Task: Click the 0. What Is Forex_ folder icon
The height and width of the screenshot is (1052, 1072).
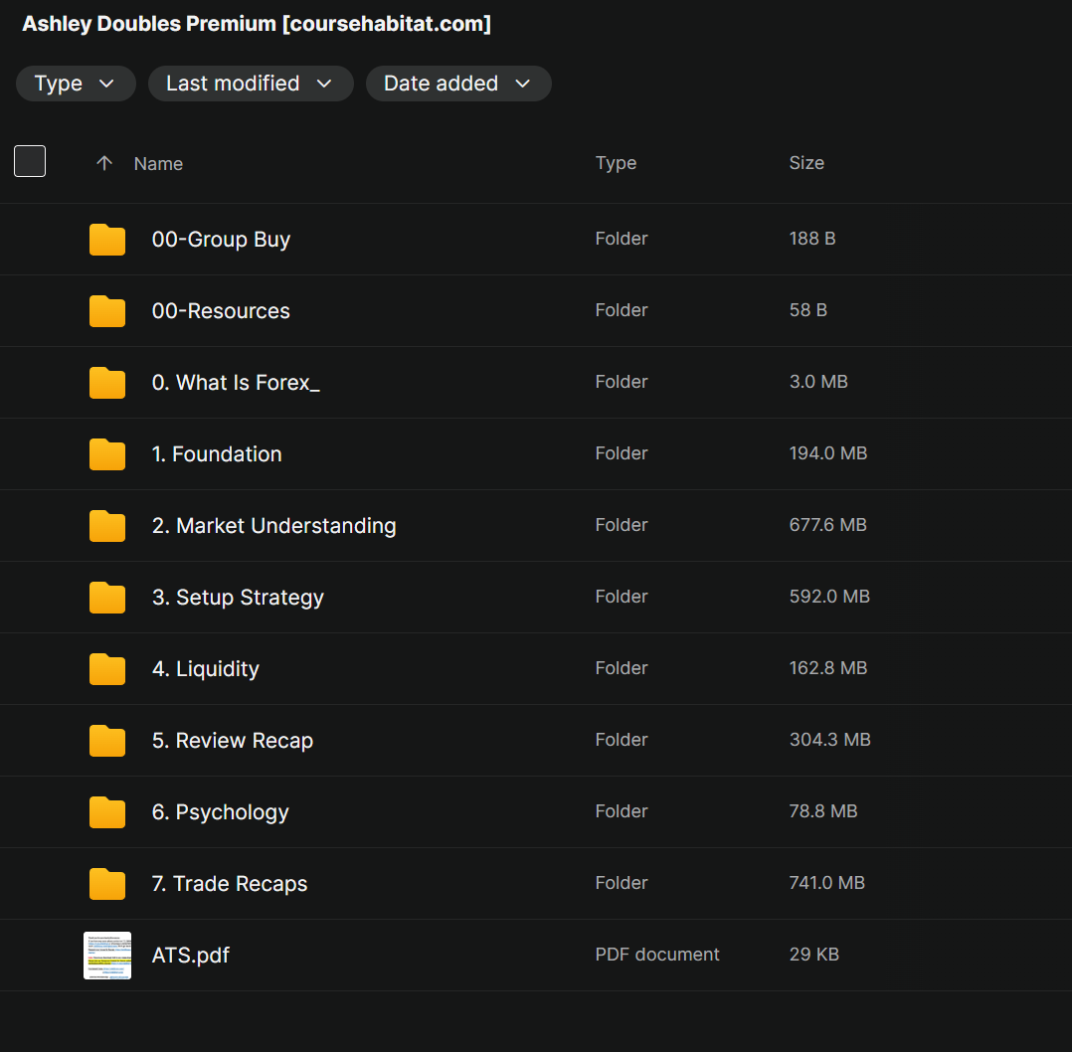Action: click(107, 382)
